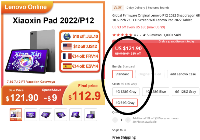200x140 pixels.
Task: View the second tablet front thumbnail
Action: (x=31, y=115)
